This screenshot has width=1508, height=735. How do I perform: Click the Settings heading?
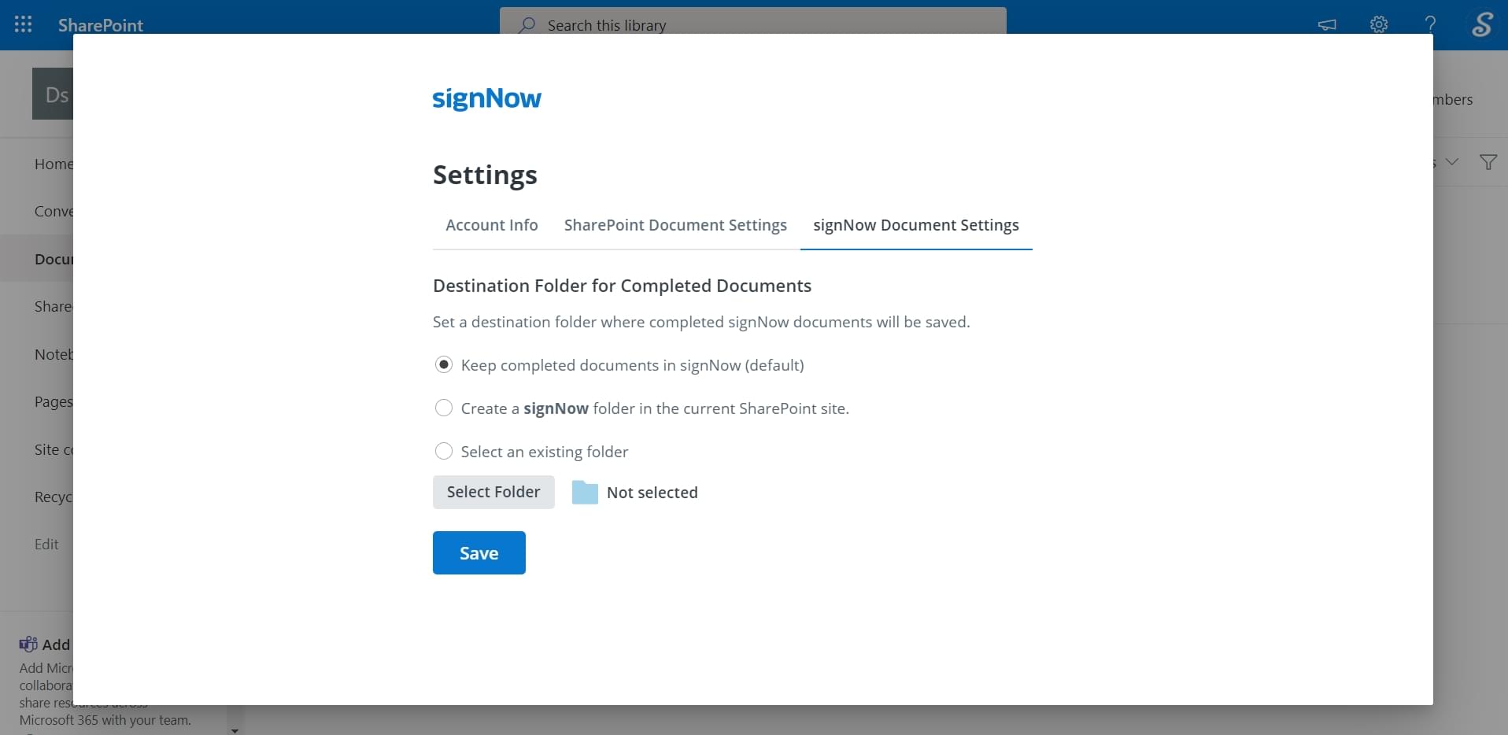485,175
